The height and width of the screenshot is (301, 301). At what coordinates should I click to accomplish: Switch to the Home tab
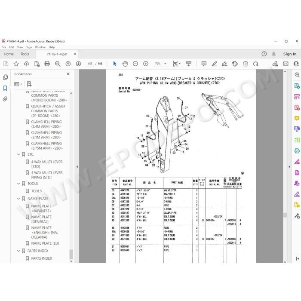9,54
